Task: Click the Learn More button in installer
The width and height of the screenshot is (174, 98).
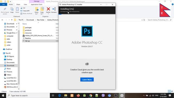Action: click(x=87, y=79)
